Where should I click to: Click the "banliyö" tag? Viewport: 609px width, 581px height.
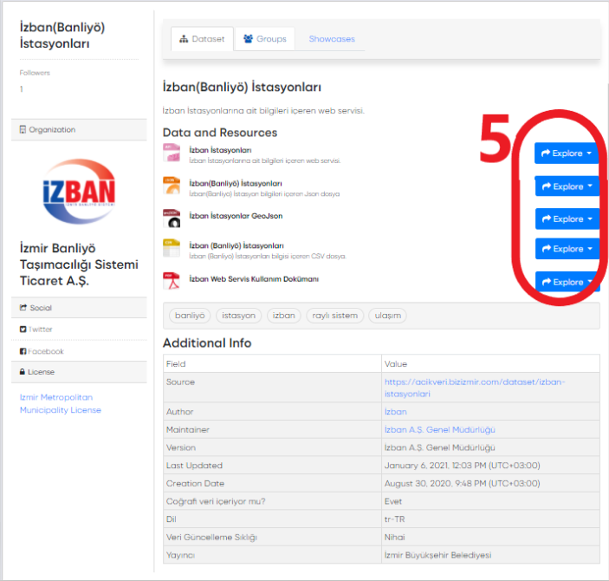[x=190, y=316]
